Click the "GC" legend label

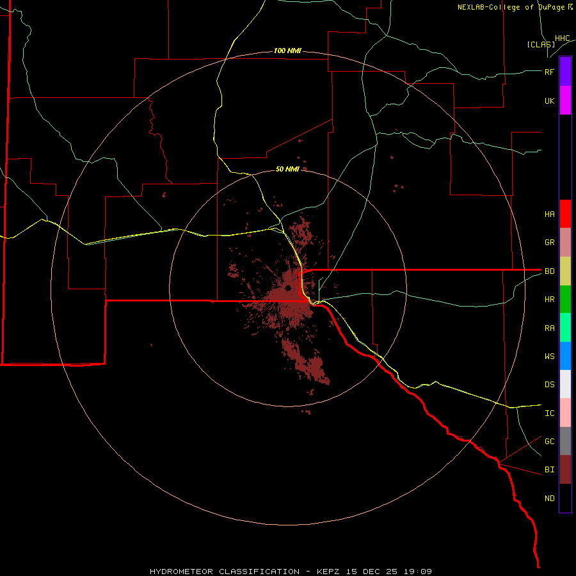coord(549,442)
